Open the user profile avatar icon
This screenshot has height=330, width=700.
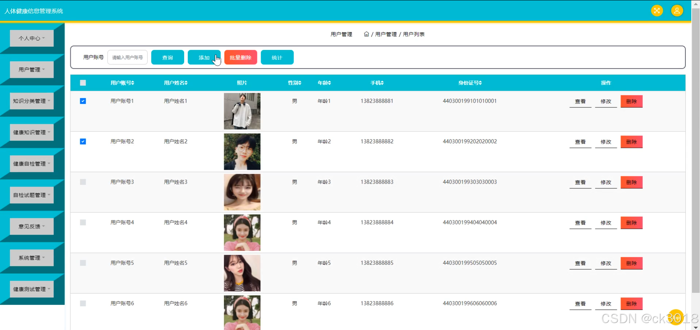[x=677, y=11]
